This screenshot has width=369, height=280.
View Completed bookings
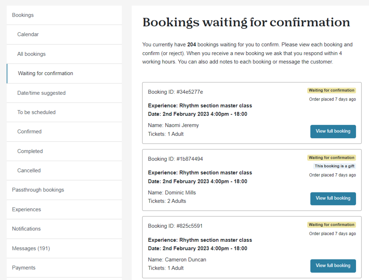[x=64, y=151]
